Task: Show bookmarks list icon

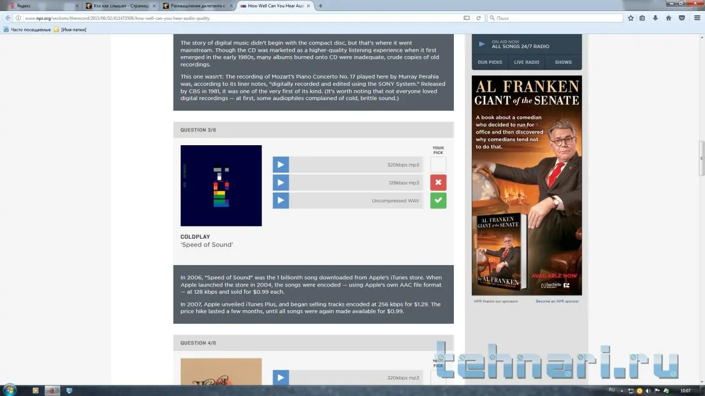Action: point(642,18)
